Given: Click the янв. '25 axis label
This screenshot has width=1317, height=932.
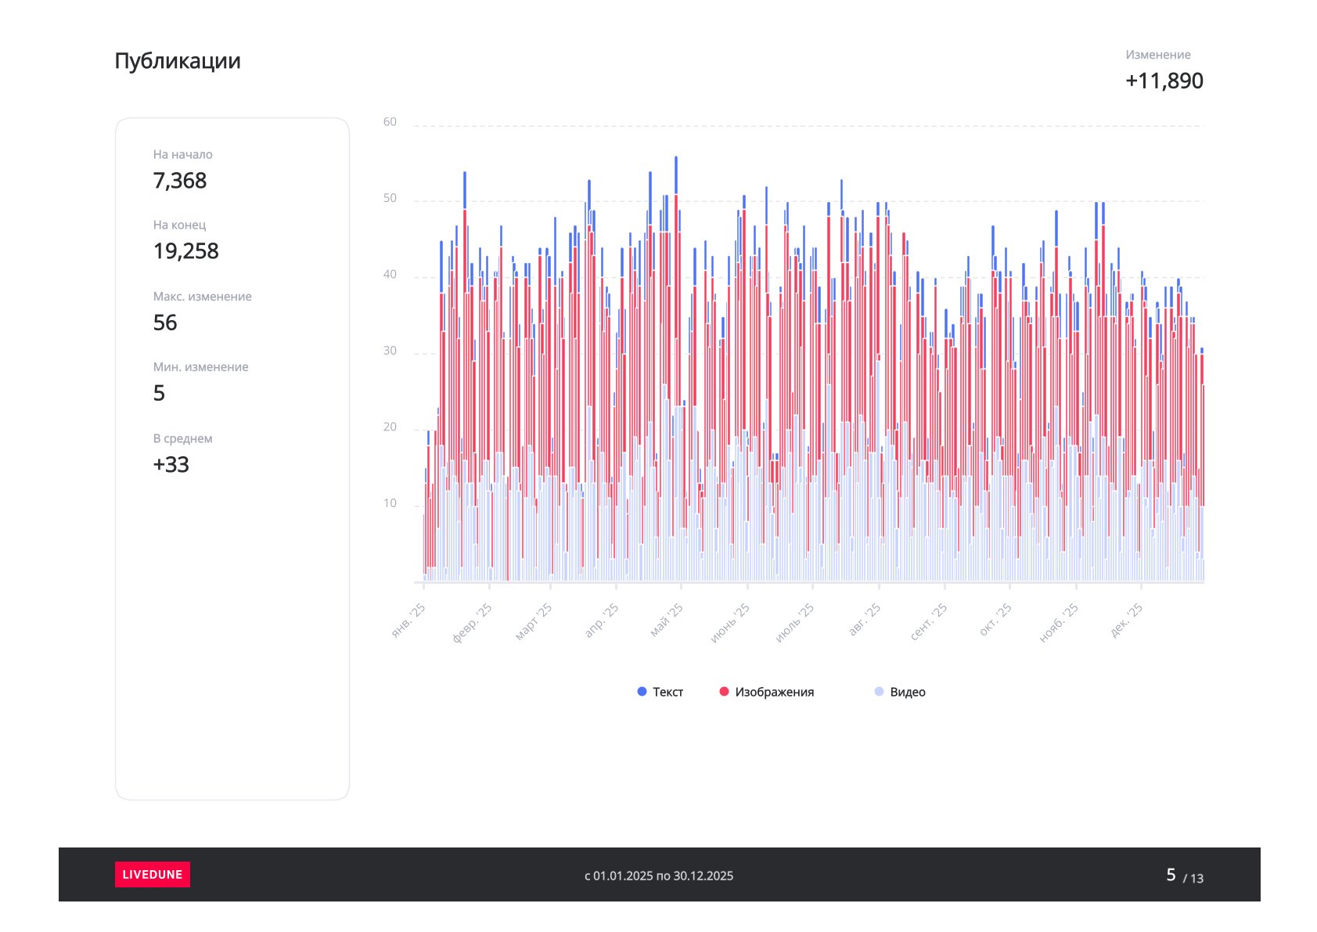Looking at the screenshot, I should [x=409, y=620].
